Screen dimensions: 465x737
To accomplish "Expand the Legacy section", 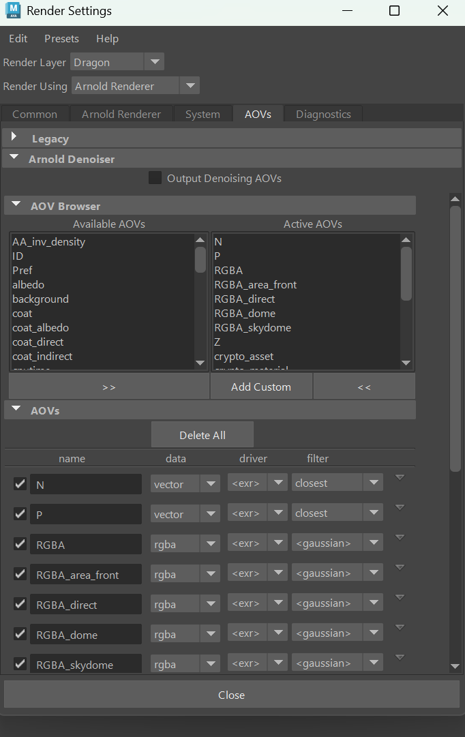I will click(x=14, y=137).
